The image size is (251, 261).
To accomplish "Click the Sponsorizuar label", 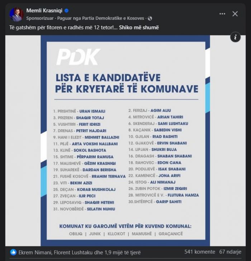I will coord(40,18).
